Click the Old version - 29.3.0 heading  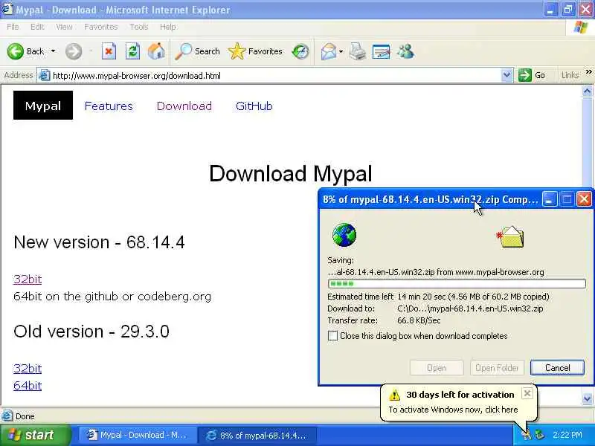coord(91,331)
